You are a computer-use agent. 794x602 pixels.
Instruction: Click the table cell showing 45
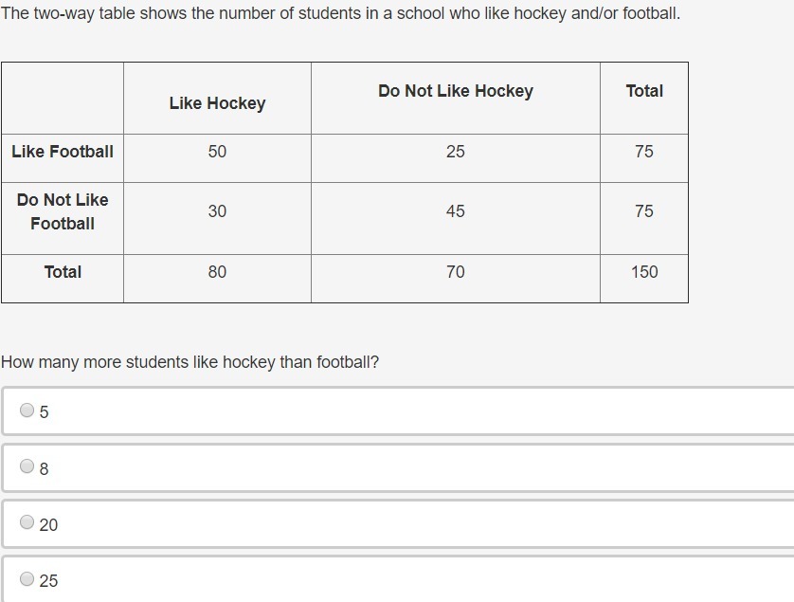coord(455,211)
